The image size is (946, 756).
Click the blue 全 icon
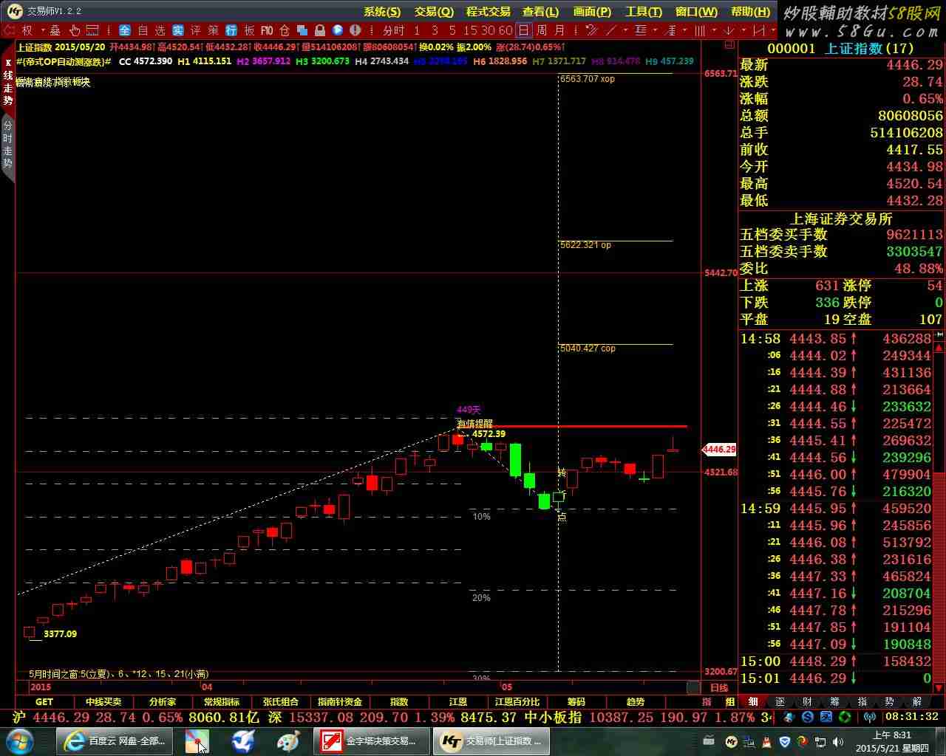click(125, 30)
